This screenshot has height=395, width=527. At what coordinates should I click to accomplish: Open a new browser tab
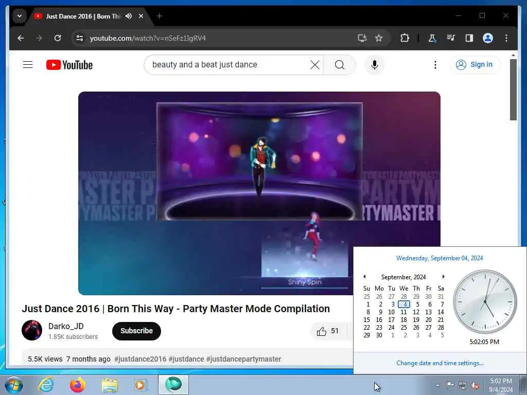pyautogui.click(x=160, y=16)
